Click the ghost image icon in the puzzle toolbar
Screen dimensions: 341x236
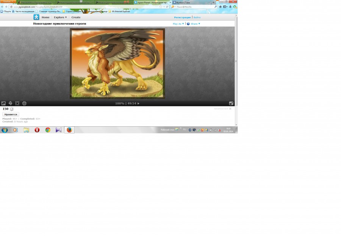[10, 103]
